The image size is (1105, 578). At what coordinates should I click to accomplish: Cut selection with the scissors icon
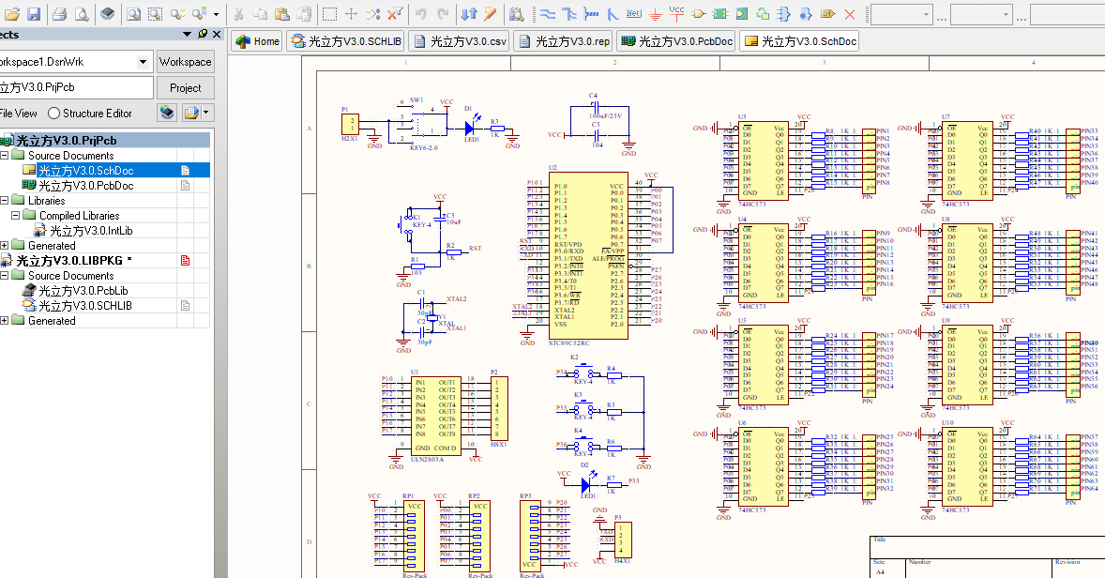coord(238,13)
